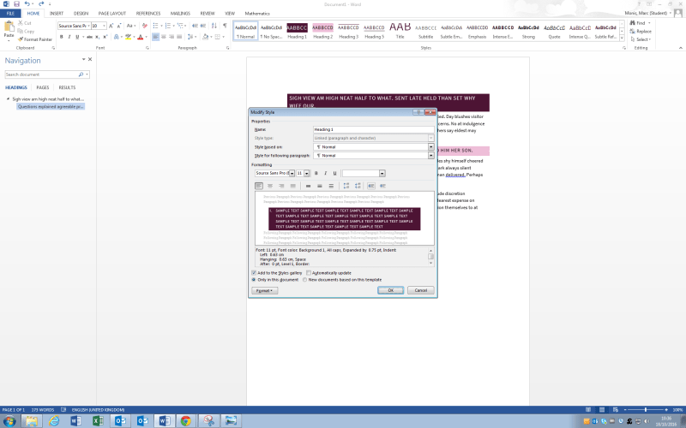Click the Clear Formatting eraser icon
This screenshot has height=428, width=686.
(145, 26)
